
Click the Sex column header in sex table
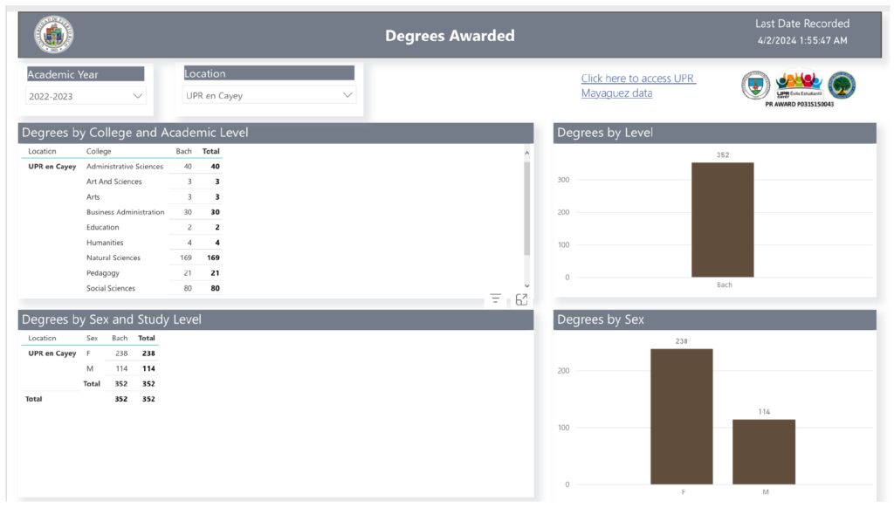pos(92,338)
